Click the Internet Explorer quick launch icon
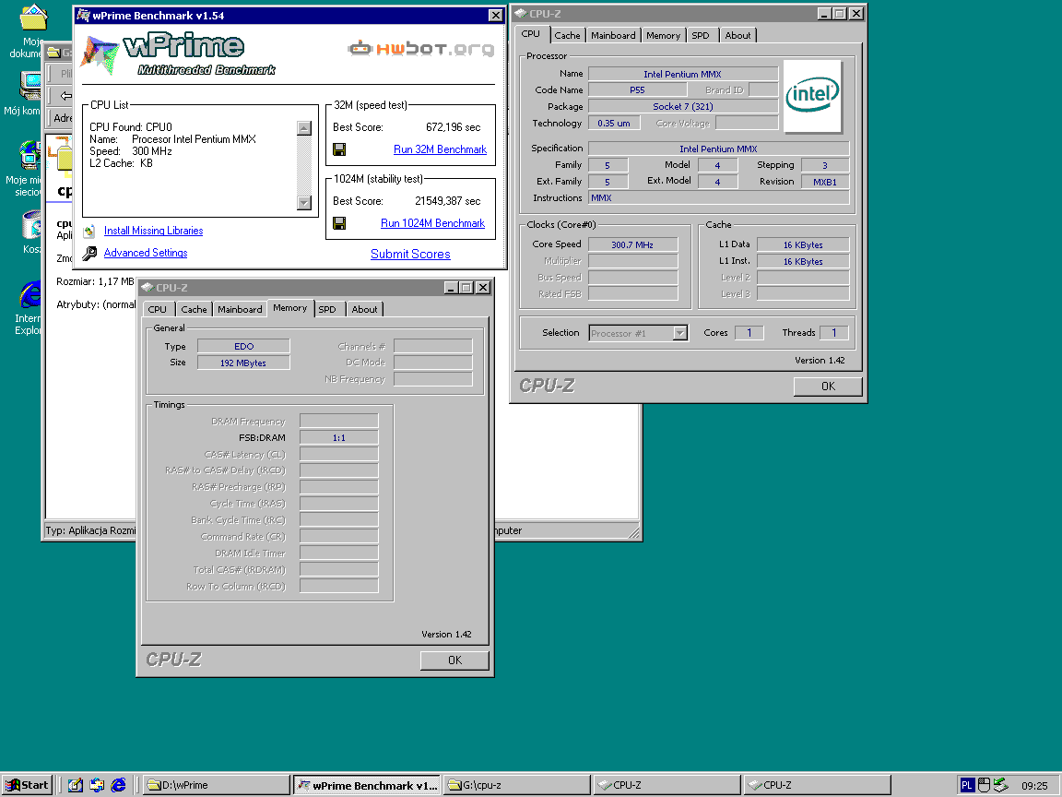The image size is (1062, 797). 119,785
